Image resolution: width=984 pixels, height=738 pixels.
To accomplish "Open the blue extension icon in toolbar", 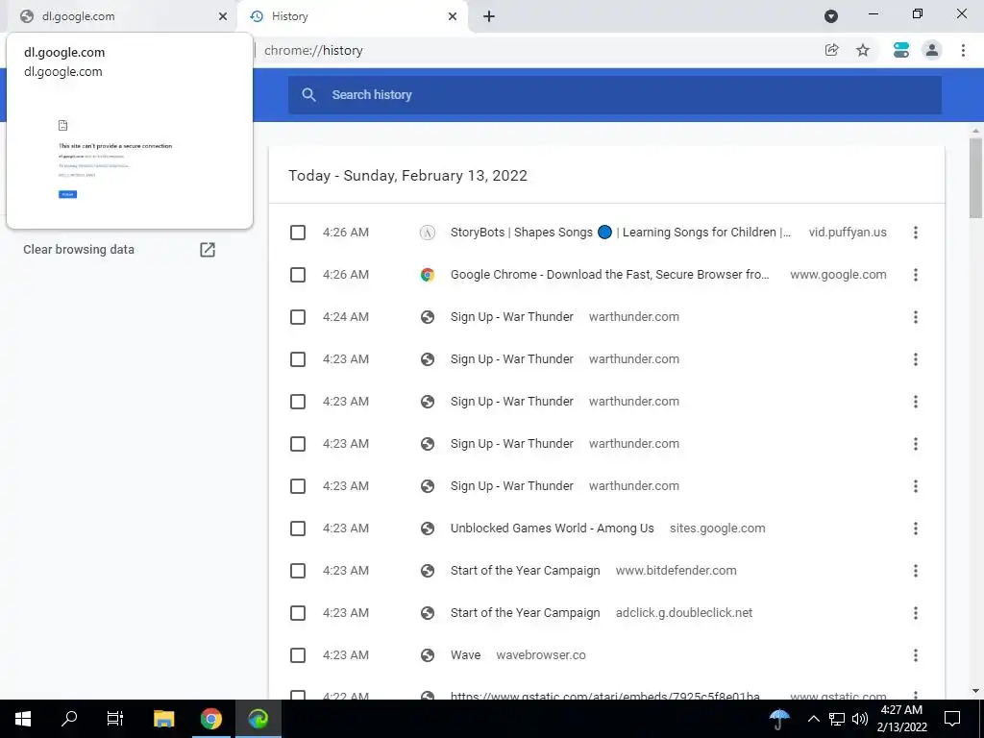I will [x=901, y=50].
